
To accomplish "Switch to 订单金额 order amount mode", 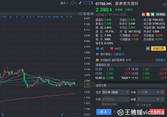I will click(x=144, y=105).
